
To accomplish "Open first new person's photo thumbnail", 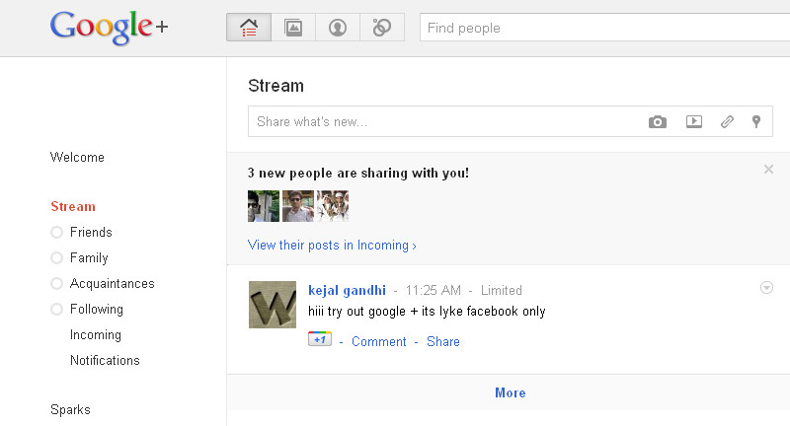I will coord(264,206).
